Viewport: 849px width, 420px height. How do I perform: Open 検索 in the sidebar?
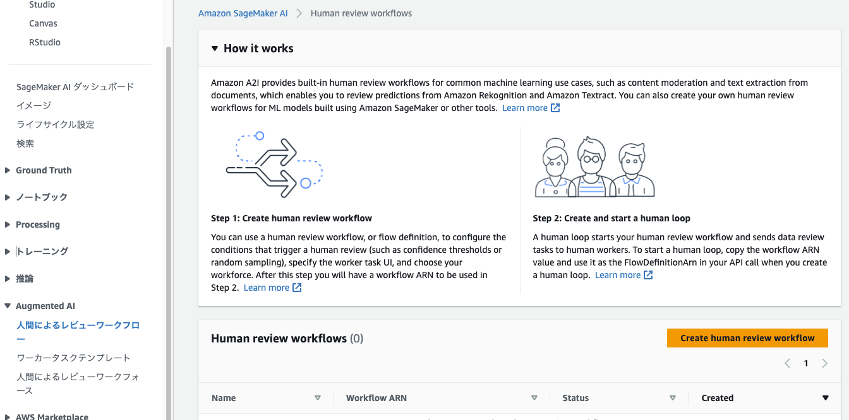(x=25, y=143)
